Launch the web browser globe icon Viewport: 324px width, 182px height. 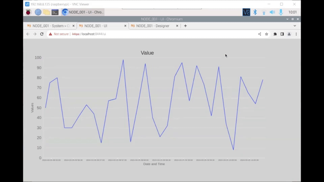[x=38, y=12]
